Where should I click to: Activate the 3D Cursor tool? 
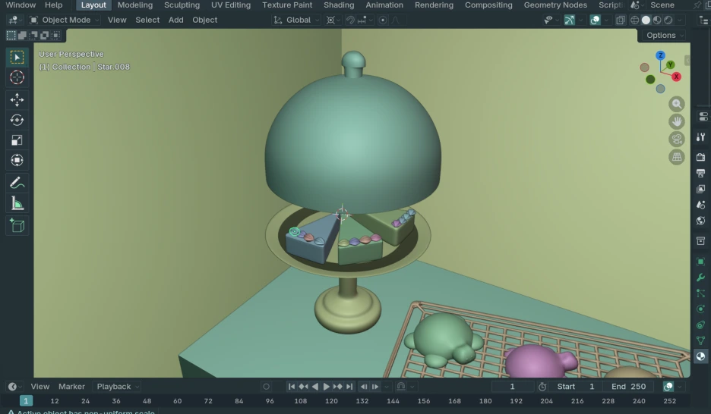(x=17, y=77)
